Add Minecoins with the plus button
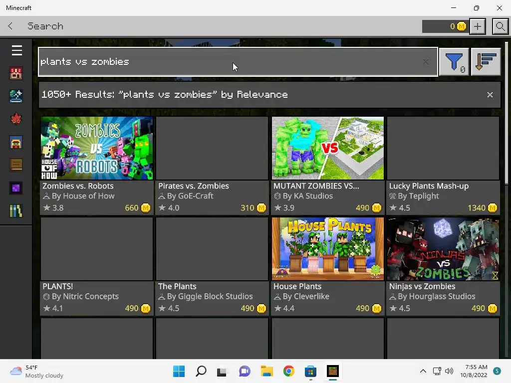Screen dimensions: 511x383 pos(478,26)
